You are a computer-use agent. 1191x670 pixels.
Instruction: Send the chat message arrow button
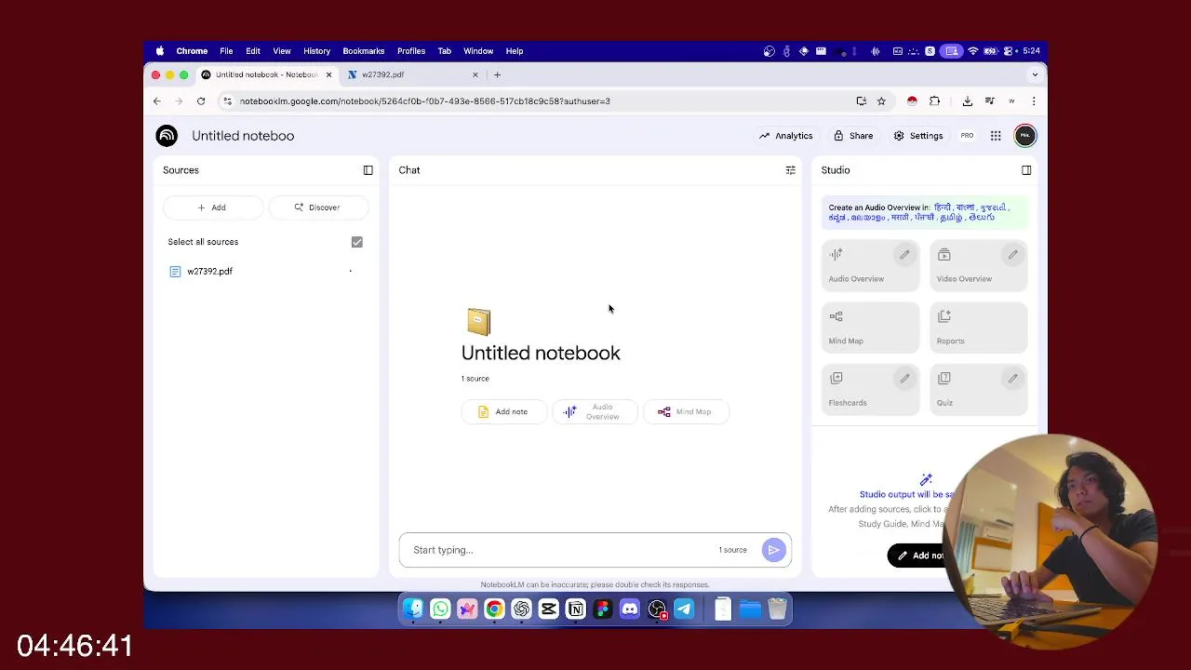coord(773,550)
